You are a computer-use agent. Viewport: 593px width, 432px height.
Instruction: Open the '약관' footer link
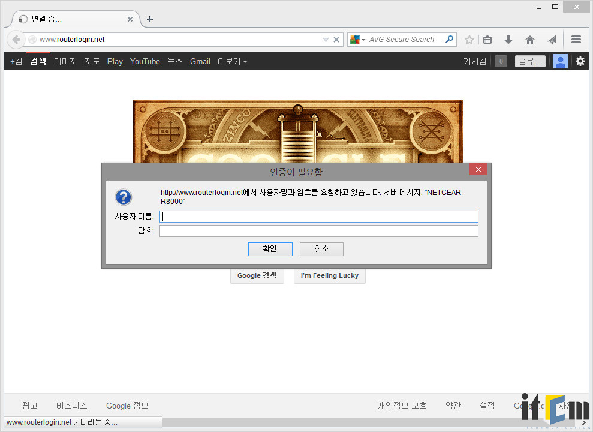[453, 406]
